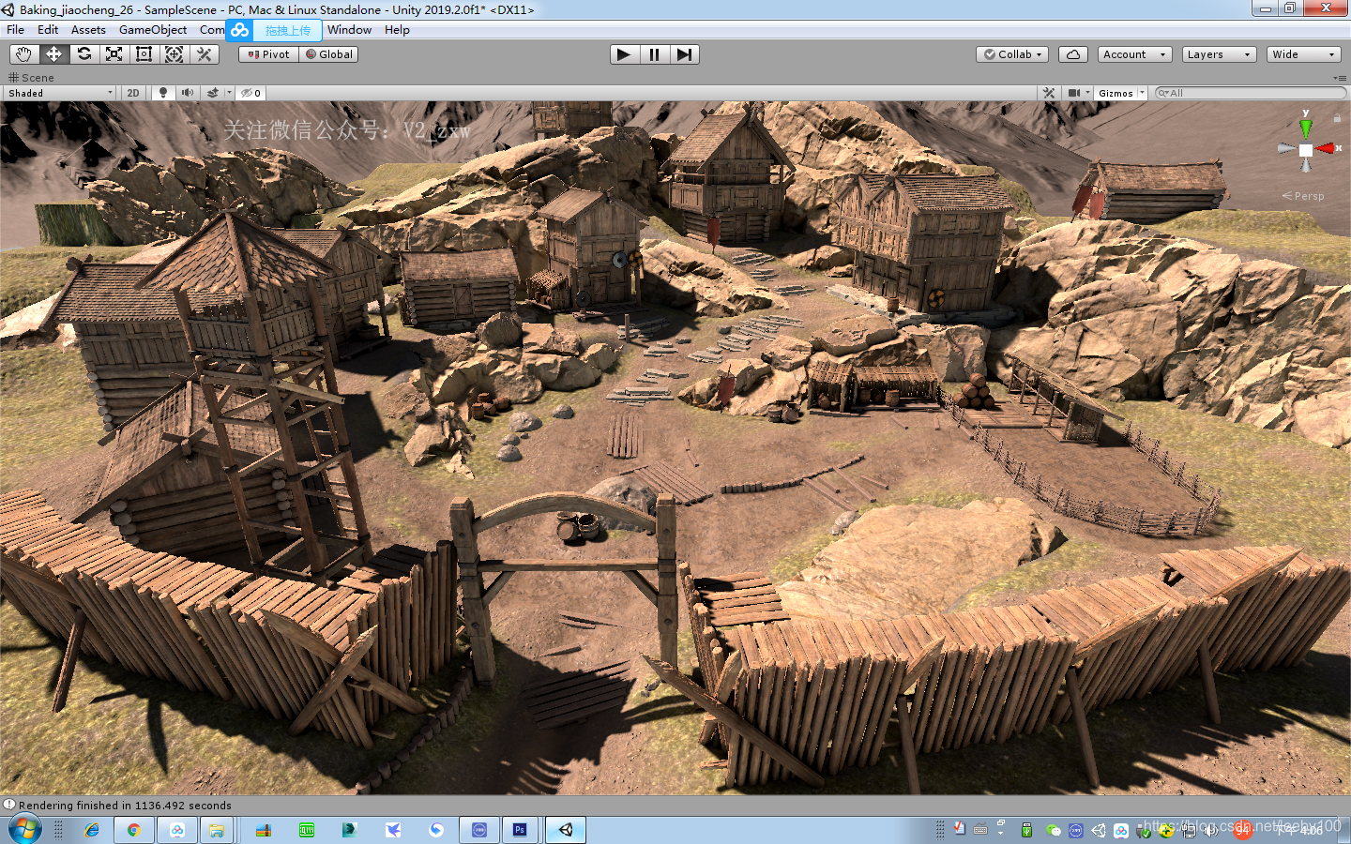Image resolution: width=1351 pixels, height=844 pixels.
Task: Click the blue cloud upload overlay button
Action: tap(274, 30)
